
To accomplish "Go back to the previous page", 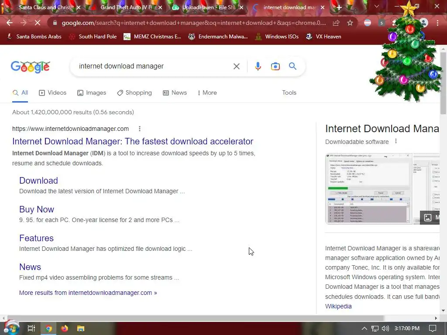I will tap(10, 23).
